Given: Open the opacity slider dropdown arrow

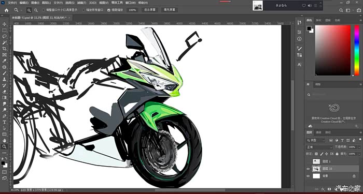Looking at the screenshot, I should point(359,147).
